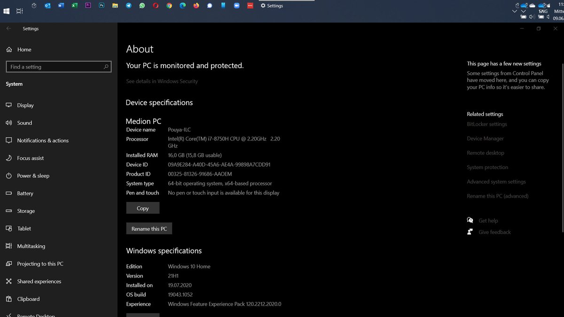
Task: Open File Explorer from the taskbar
Action: [115, 6]
